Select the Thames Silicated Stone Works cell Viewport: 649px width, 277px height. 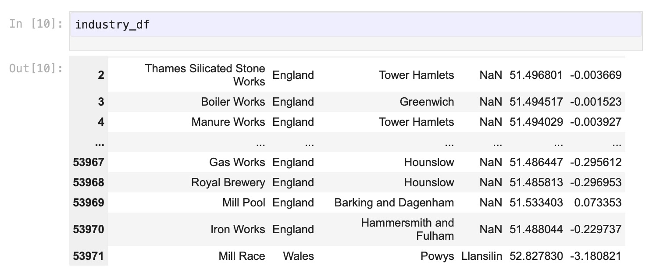(x=205, y=75)
